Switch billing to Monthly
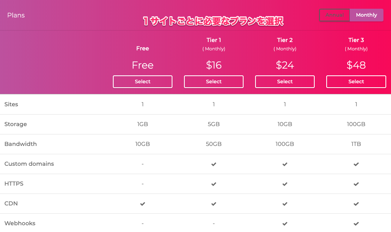The image size is (391, 232). click(x=366, y=15)
